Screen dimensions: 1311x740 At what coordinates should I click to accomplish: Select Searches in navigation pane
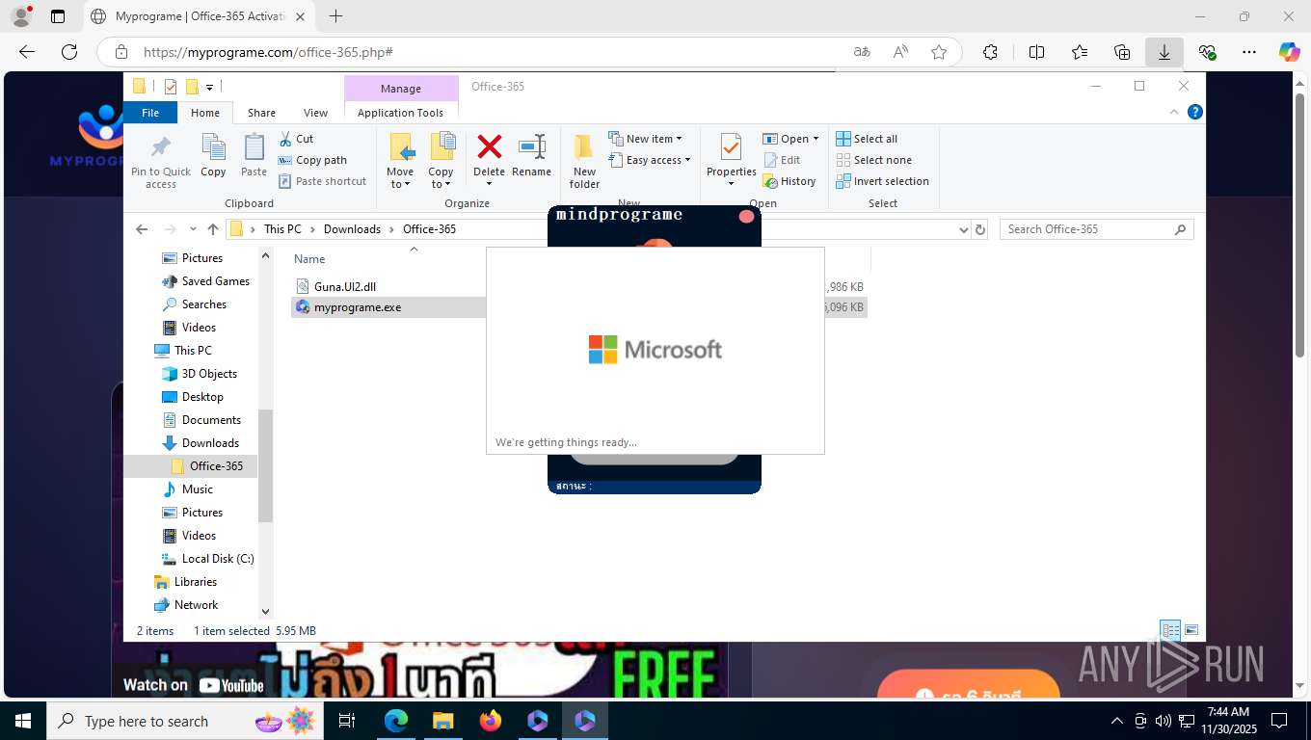203,304
